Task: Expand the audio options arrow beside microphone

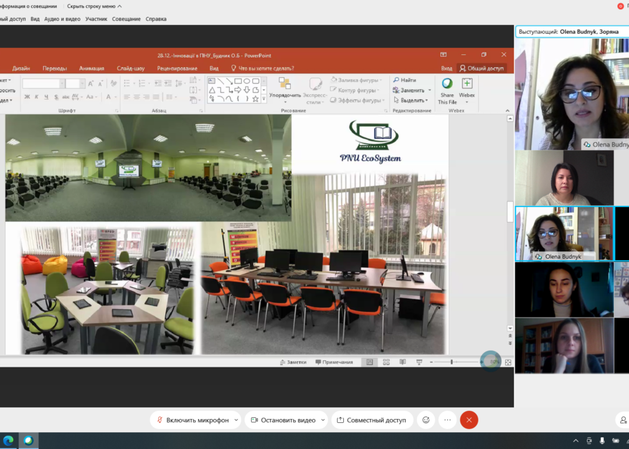Action: tap(236, 420)
